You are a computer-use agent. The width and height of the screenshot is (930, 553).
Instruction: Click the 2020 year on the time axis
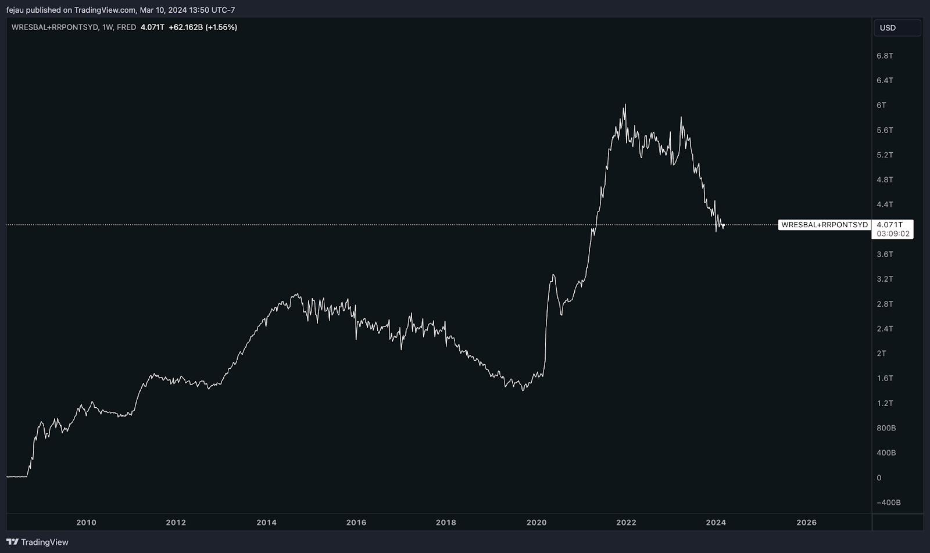536,522
